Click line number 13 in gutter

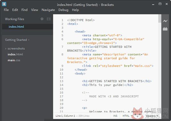[62, 81]
